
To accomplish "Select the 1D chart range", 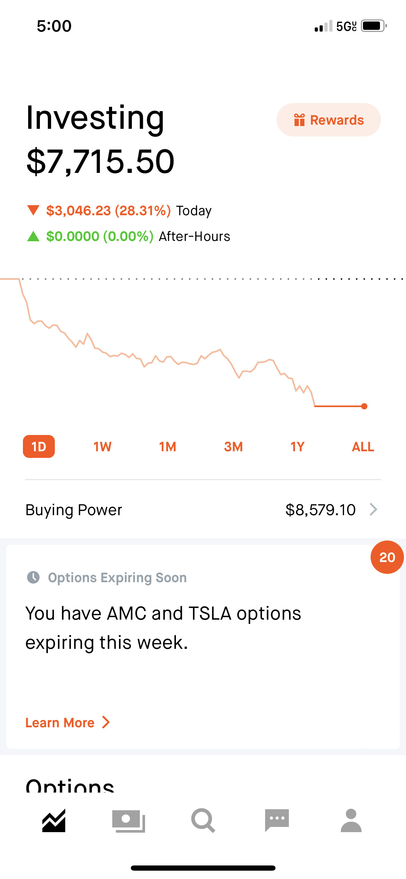I will pos(39,446).
